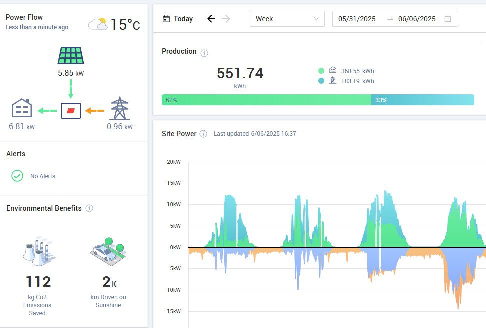Click the start date 05/31/2025 field
Viewport: 486px width, 328px height.
pos(357,19)
